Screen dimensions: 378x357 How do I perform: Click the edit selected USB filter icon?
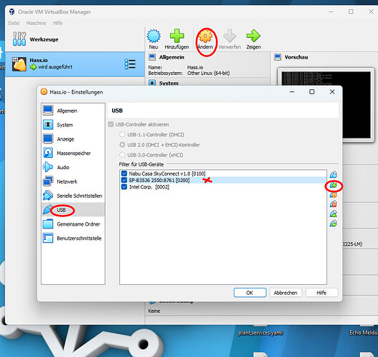[x=334, y=195]
